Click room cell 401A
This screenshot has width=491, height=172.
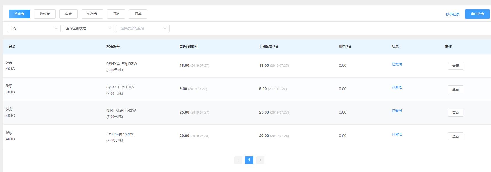(11, 69)
